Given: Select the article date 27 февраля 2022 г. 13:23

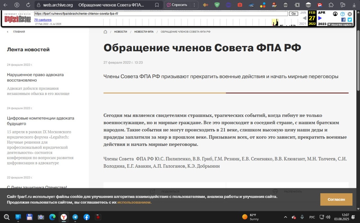Looking at the screenshot, I should click(x=123, y=63).
